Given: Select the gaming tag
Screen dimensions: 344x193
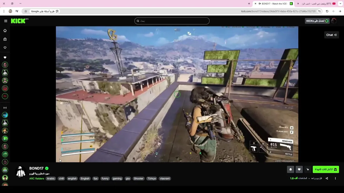Looking at the screenshot, I should coord(117,179).
